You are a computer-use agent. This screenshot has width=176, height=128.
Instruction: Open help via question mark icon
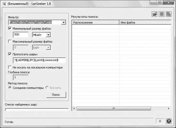[x=169, y=121]
